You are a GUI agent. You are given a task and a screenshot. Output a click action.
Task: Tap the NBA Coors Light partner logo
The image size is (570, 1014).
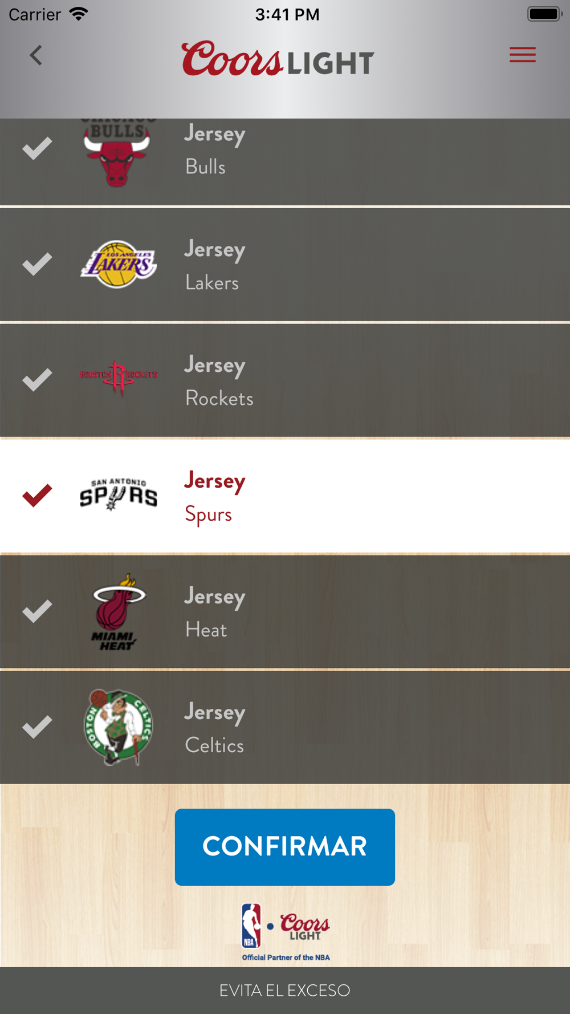pyautogui.click(x=286, y=931)
